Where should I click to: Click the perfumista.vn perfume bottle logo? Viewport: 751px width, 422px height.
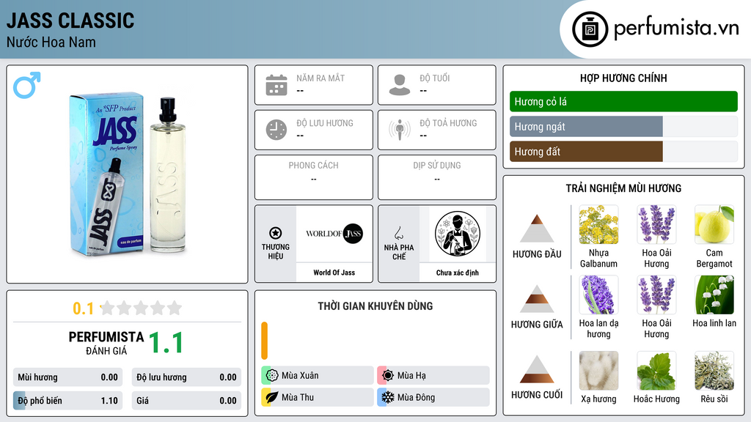coord(590,29)
